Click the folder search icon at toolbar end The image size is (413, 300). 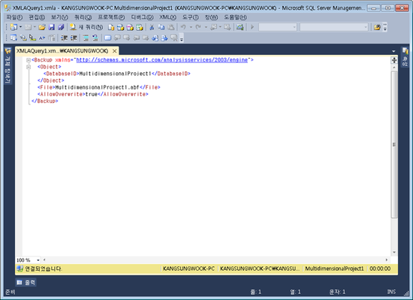point(377,27)
